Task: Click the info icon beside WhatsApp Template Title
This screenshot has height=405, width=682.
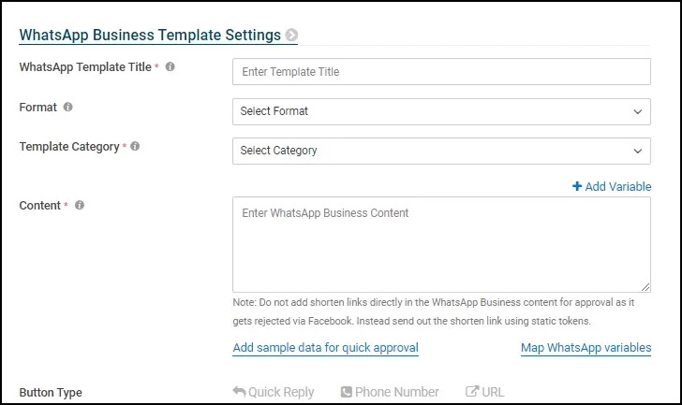Action: pos(170,66)
